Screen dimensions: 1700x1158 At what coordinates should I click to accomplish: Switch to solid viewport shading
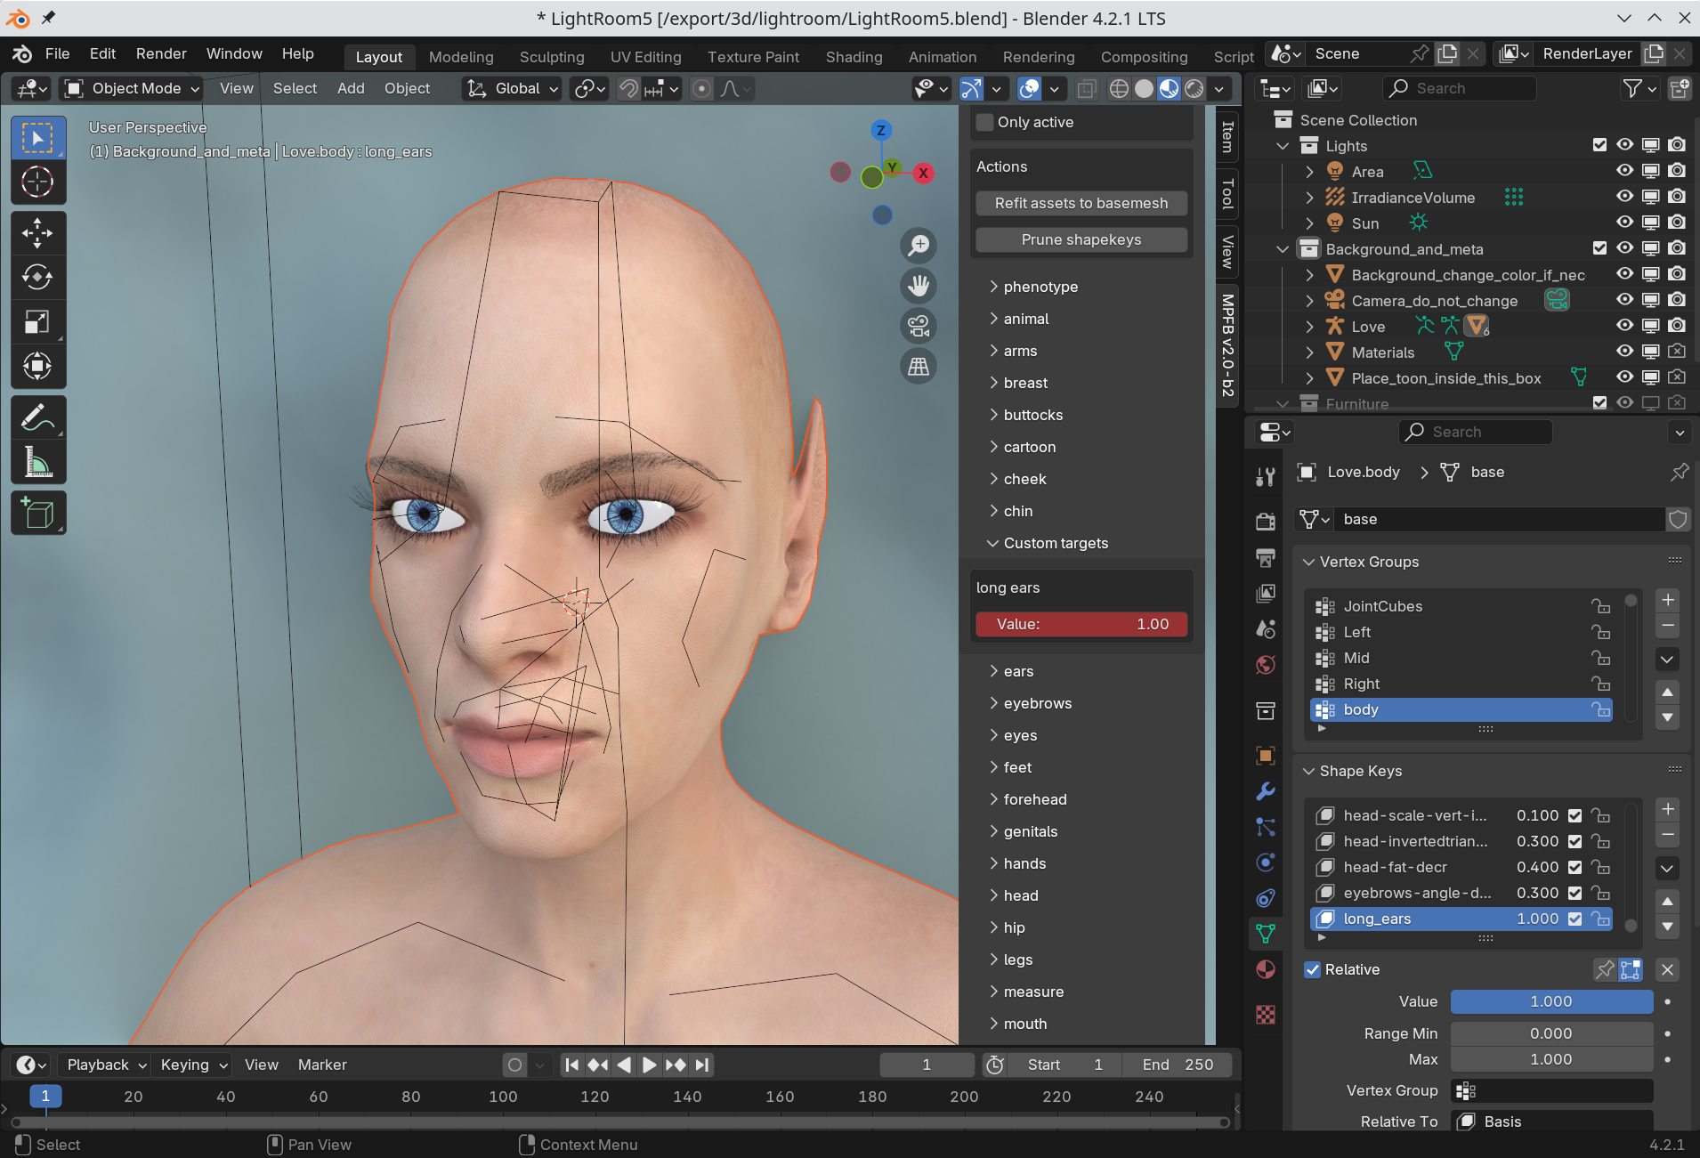pyautogui.click(x=1145, y=88)
